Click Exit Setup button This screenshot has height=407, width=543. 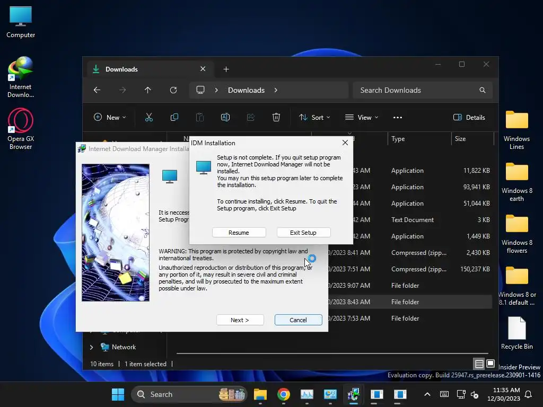point(303,233)
